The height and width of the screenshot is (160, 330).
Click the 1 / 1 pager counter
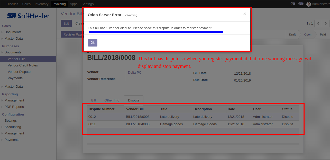[x=310, y=24]
